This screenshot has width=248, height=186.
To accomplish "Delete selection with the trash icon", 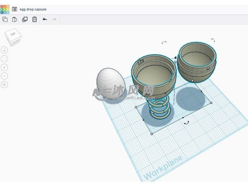I will (x=34, y=19).
